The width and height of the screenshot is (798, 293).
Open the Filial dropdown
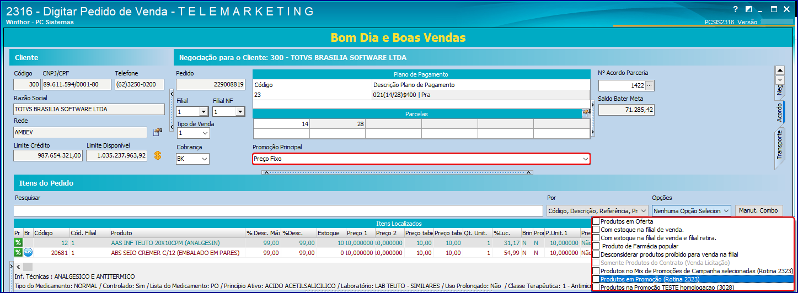click(203, 112)
